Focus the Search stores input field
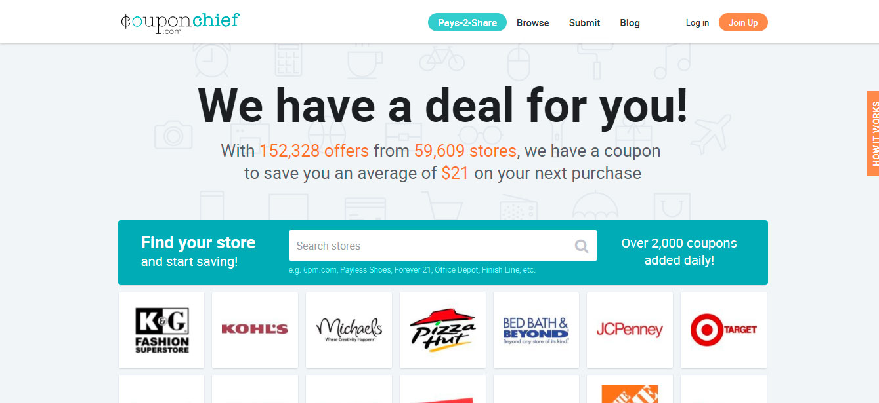 point(430,246)
